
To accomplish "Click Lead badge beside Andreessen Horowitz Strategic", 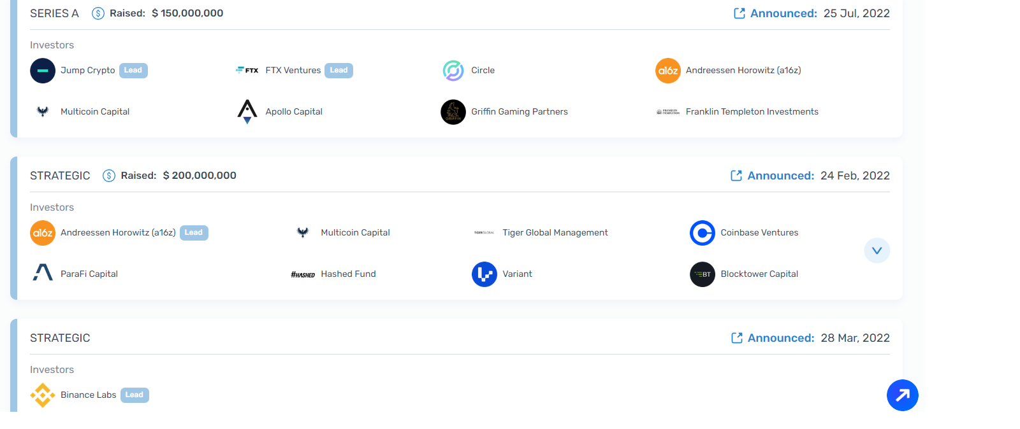I will pos(194,233).
